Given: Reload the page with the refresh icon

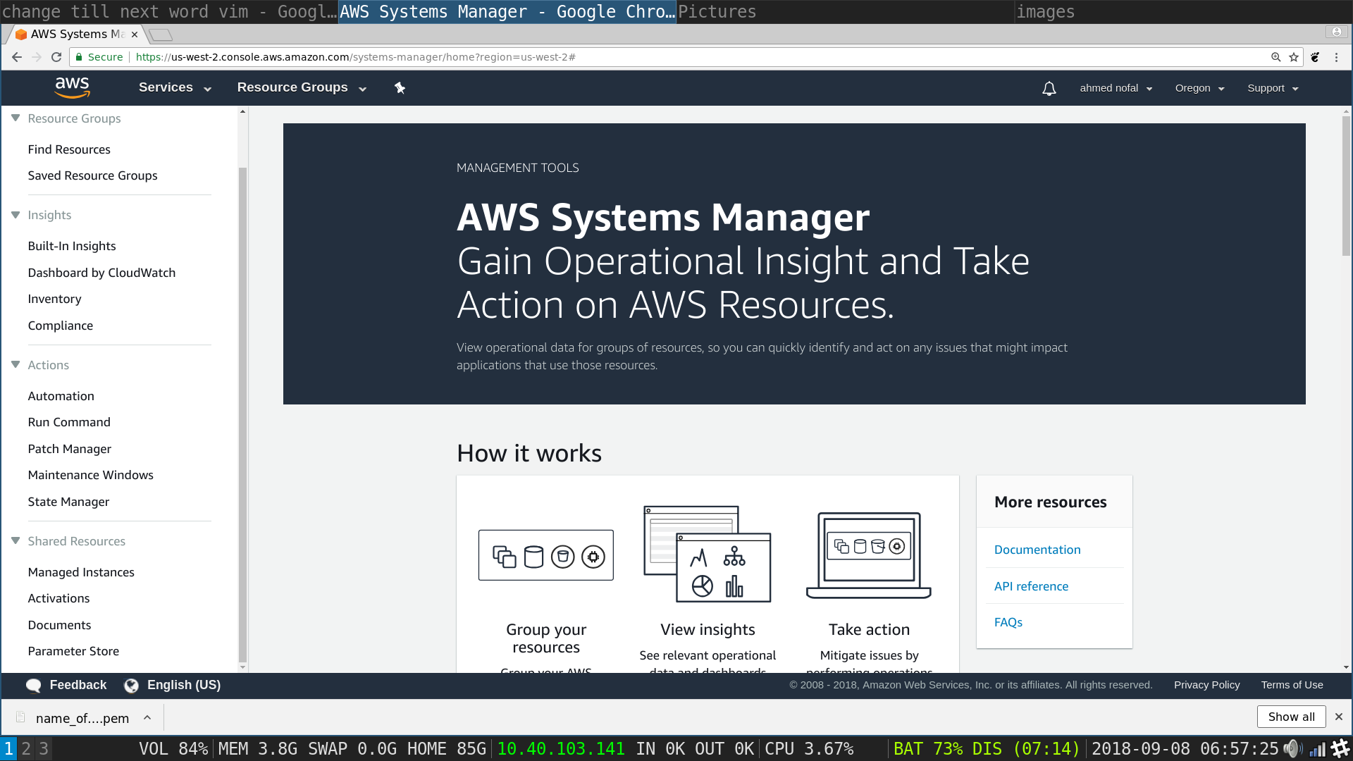Looking at the screenshot, I should tap(56, 57).
